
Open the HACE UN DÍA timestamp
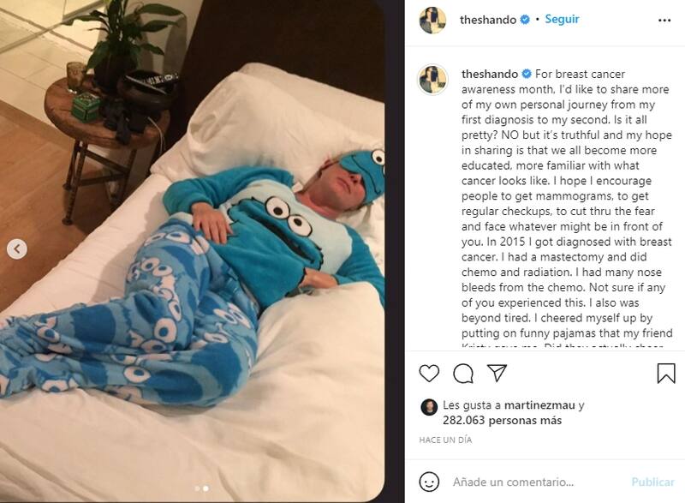point(445,440)
